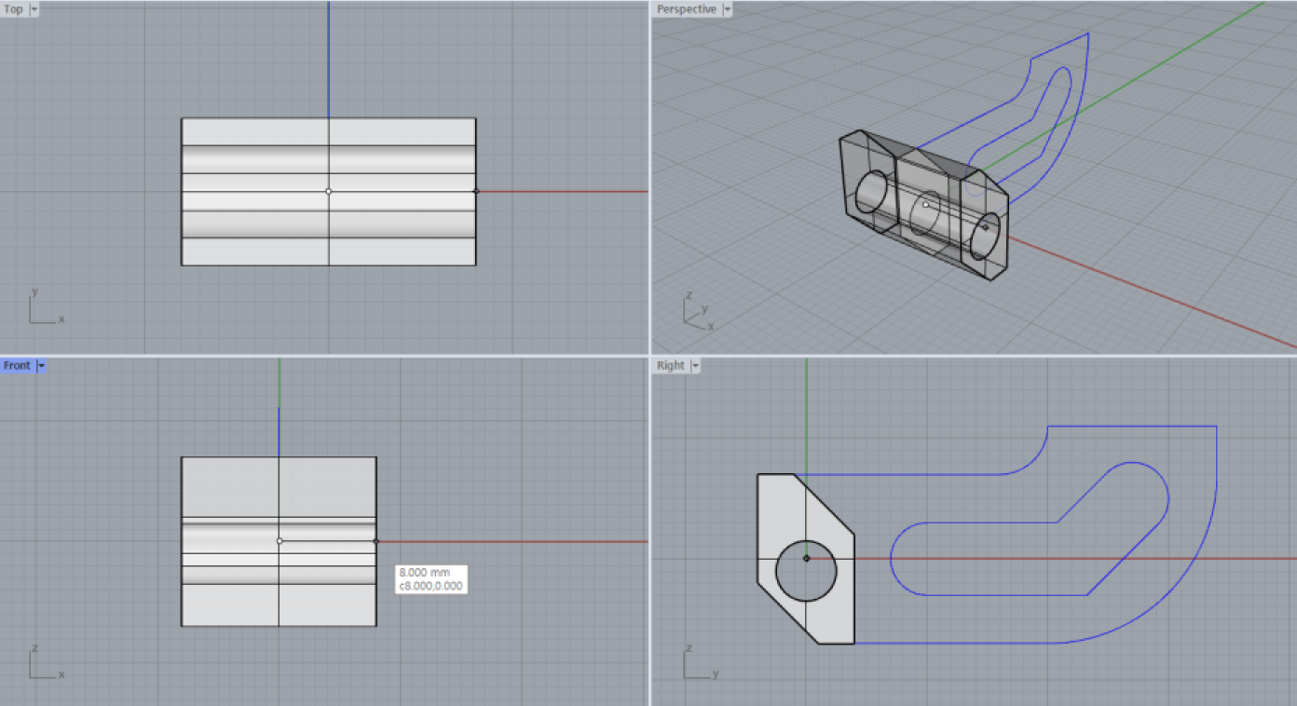Open the Right viewport dropdown arrow
Screen dimensions: 1297x706
(695, 366)
